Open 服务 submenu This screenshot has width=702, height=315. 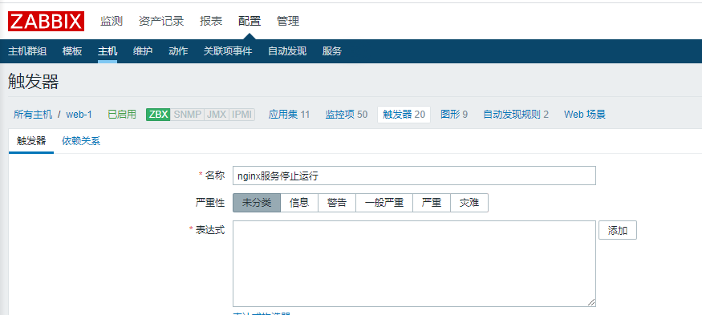pos(332,51)
